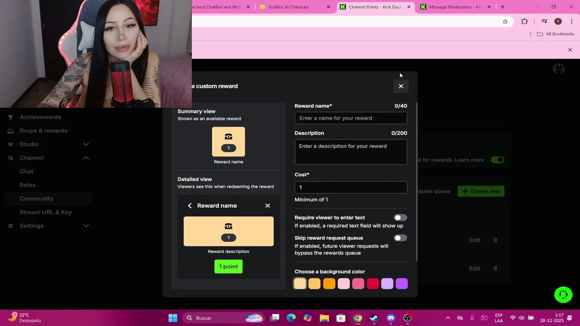
Task: Open the Chrome three-dot menu
Action: pyautogui.click(x=572, y=21)
